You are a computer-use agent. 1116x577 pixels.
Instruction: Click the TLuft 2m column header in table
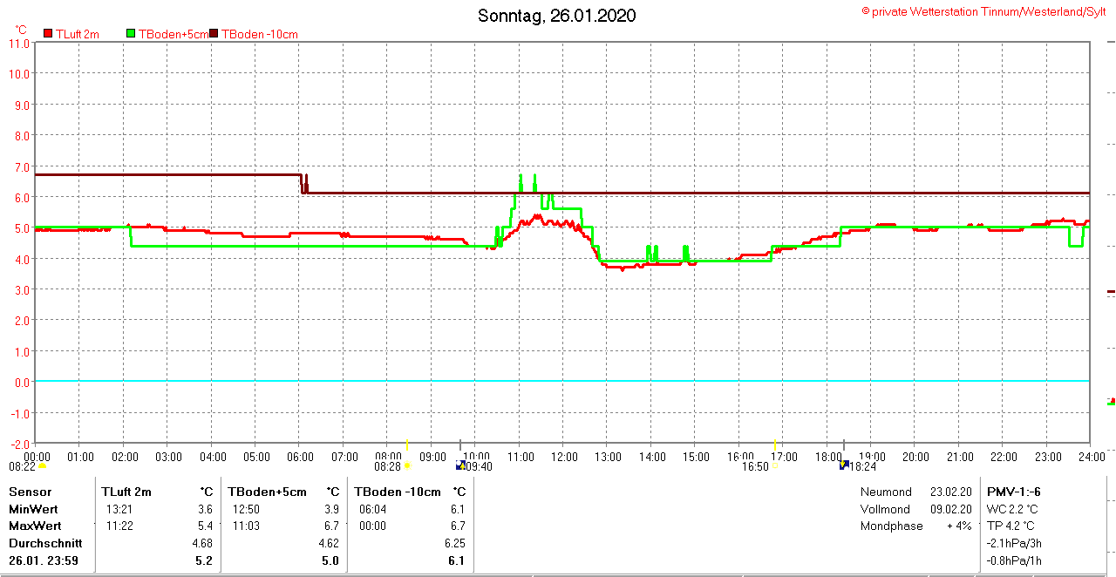[126, 492]
